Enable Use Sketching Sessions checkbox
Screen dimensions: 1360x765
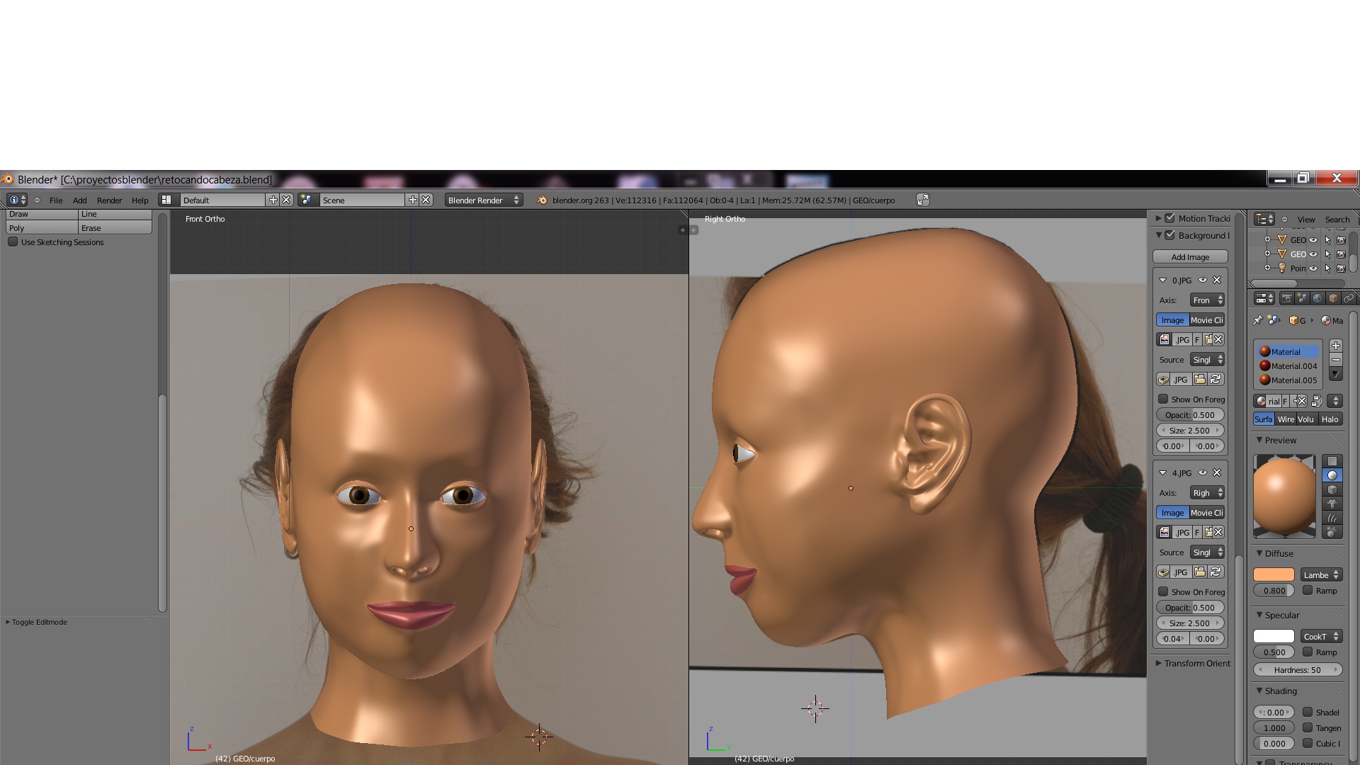[13, 242]
